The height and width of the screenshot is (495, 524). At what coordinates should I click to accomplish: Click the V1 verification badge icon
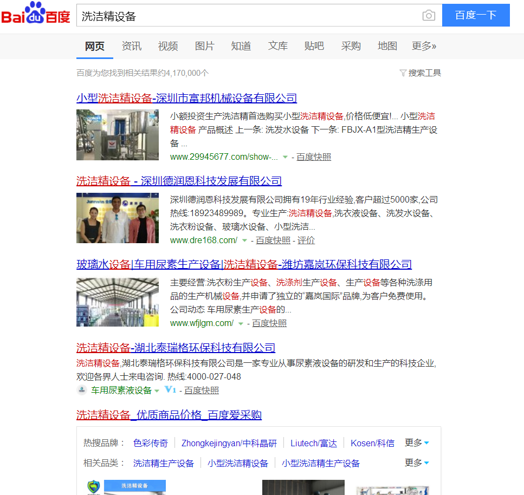click(171, 389)
